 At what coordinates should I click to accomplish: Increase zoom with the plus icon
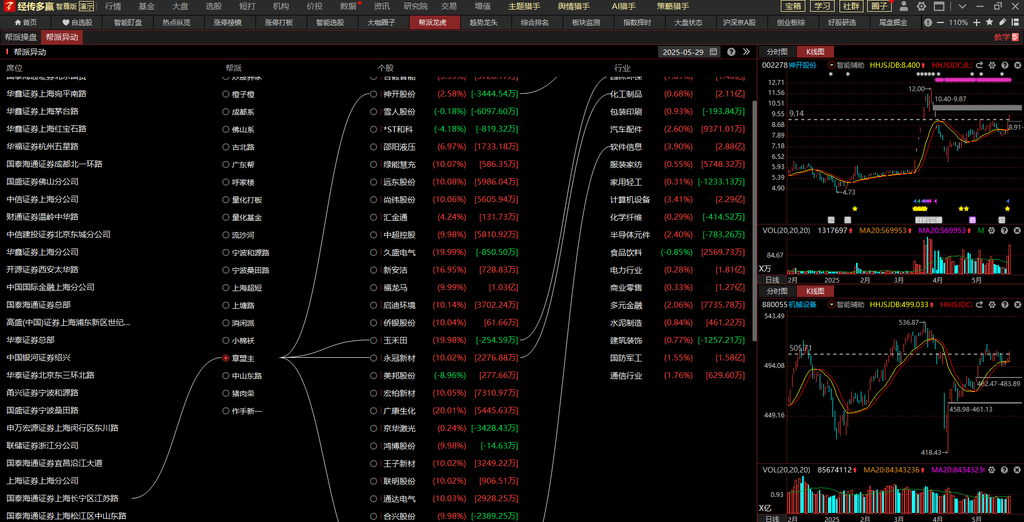[x=977, y=22]
